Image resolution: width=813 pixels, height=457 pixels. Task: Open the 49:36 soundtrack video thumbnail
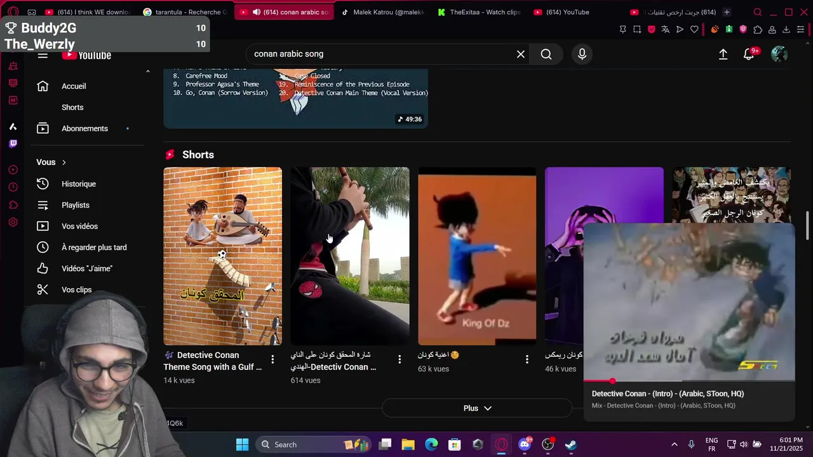295,98
